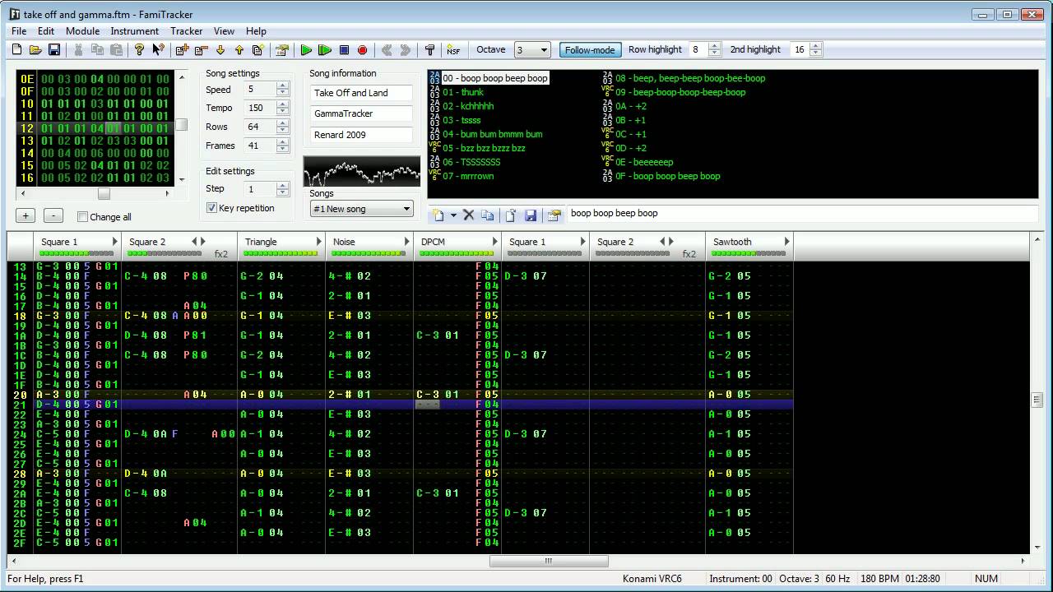Save the current module
This screenshot has height=592, width=1053.
click(54, 50)
